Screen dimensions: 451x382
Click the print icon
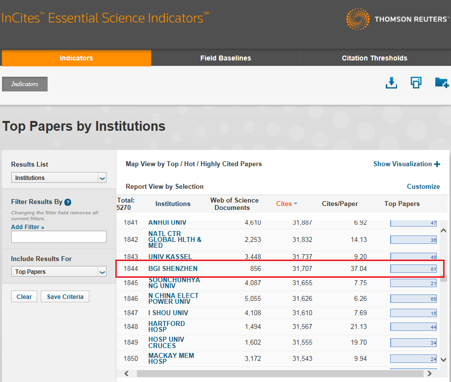[416, 83]
